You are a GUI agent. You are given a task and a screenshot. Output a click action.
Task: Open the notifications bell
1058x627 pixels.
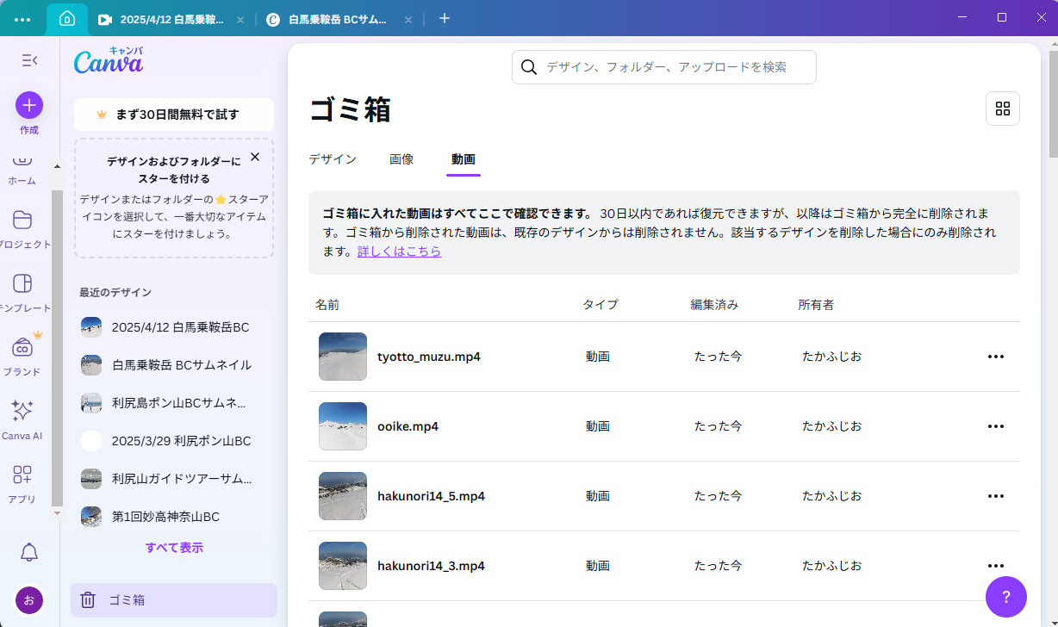(29, 552)
